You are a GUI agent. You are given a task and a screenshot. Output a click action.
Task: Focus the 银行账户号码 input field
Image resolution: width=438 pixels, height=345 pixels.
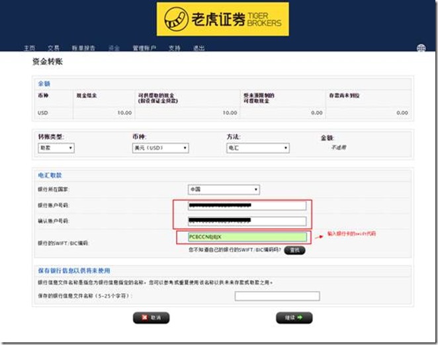point(247,205)
